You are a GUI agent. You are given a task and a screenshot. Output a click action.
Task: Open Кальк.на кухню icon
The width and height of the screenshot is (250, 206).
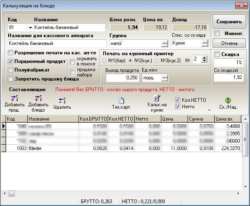[x=157, y=98]
